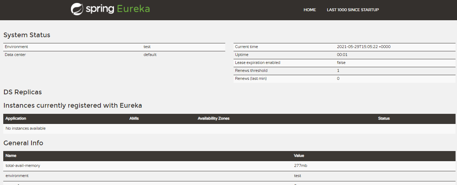The image size is (457, 185).
Task: Click the AMIs column header
Action: (134, 119)
